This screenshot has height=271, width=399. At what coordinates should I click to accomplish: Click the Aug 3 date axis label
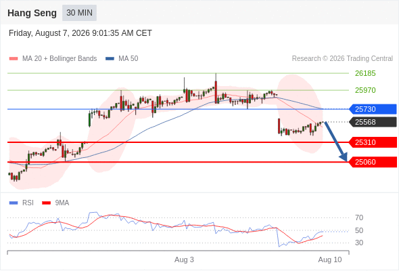pyautogui.click(x=184, y=259)
